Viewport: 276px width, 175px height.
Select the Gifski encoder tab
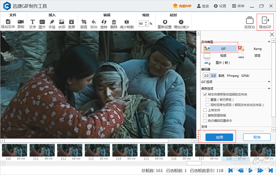point(245,76)
